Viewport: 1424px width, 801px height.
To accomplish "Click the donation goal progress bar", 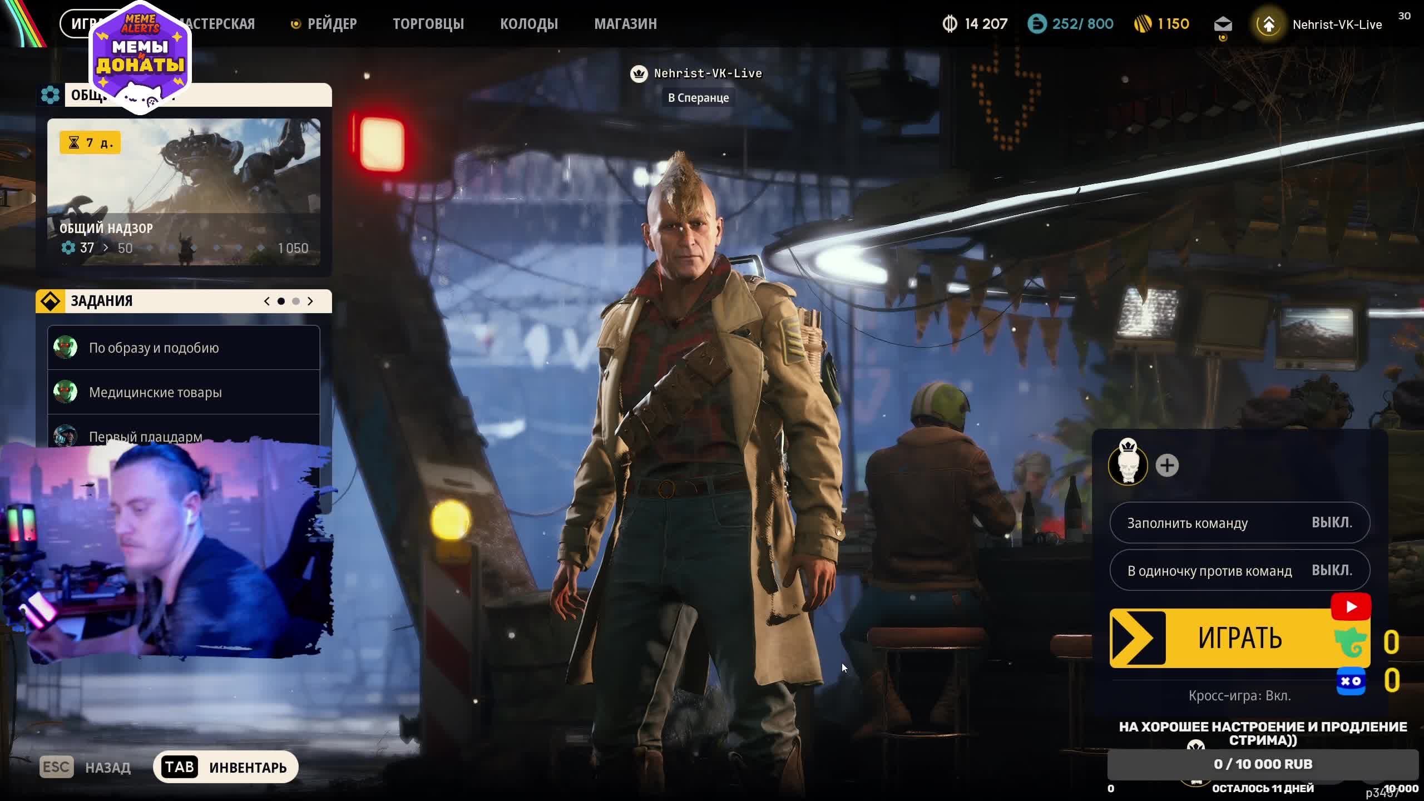I will point(1263,764).
